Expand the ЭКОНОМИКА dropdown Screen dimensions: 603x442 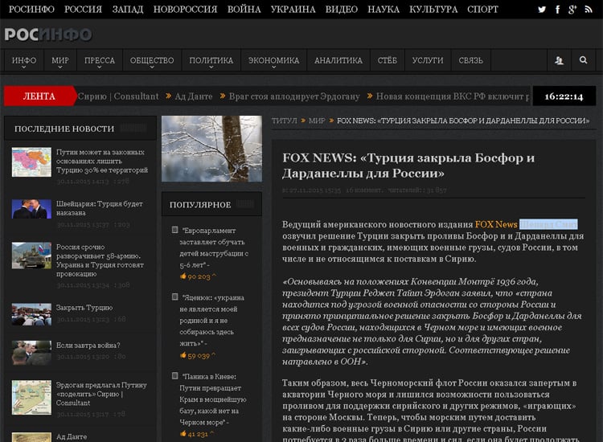pyautogui.click(x=274, y=61)
